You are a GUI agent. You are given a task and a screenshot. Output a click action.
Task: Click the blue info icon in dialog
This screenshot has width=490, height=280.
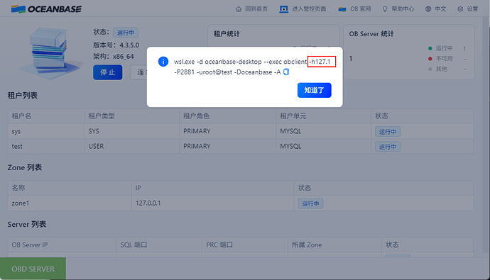[163, 62]
